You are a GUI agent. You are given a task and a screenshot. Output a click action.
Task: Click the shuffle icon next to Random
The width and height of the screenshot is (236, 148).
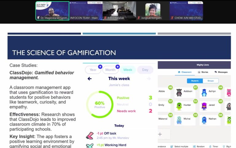(x=194, y=146)
